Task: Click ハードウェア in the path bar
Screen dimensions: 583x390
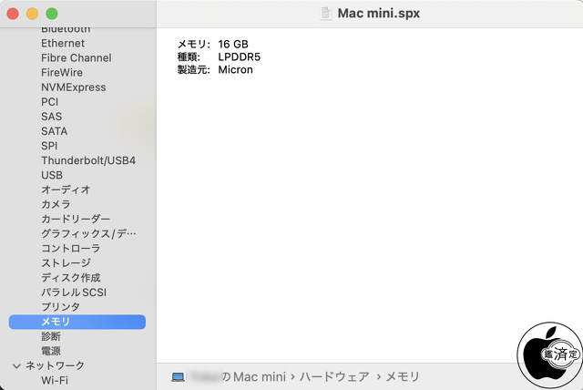Action: pyautogui.click(x=334, y=377)
